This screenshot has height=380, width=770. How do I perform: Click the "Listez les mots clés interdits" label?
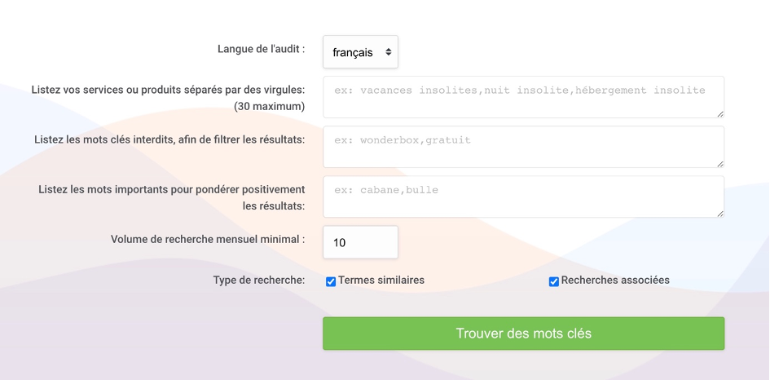click(x=169, y=139)
